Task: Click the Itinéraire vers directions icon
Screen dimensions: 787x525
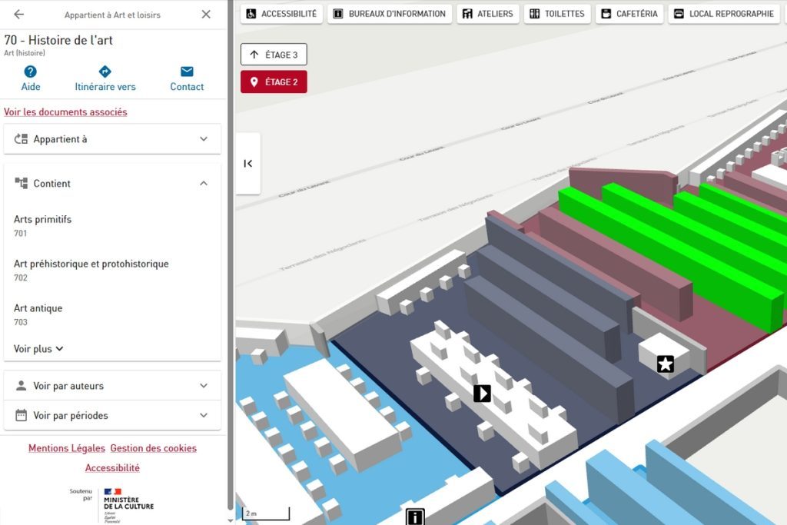Action: coord(105,71)
